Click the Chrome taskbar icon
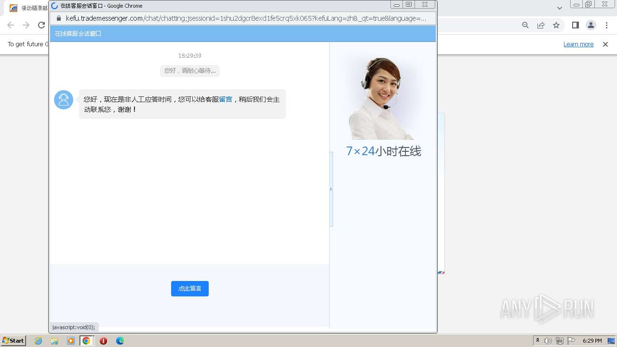Viewport: 617px width, 347px height. click(x=86, y=341)
